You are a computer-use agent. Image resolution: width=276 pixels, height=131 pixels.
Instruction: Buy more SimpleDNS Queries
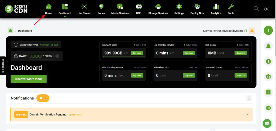[x=240, y=75]
